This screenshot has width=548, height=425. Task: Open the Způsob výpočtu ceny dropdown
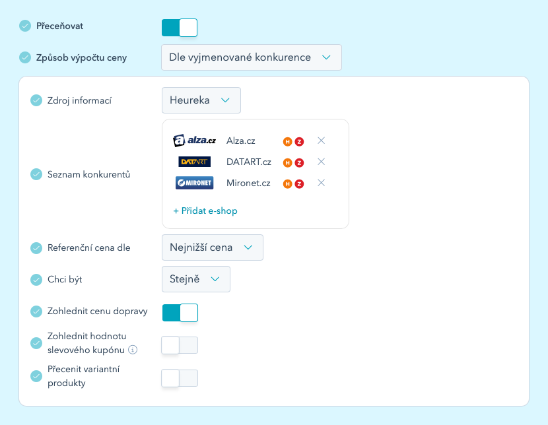click(252, 57)
